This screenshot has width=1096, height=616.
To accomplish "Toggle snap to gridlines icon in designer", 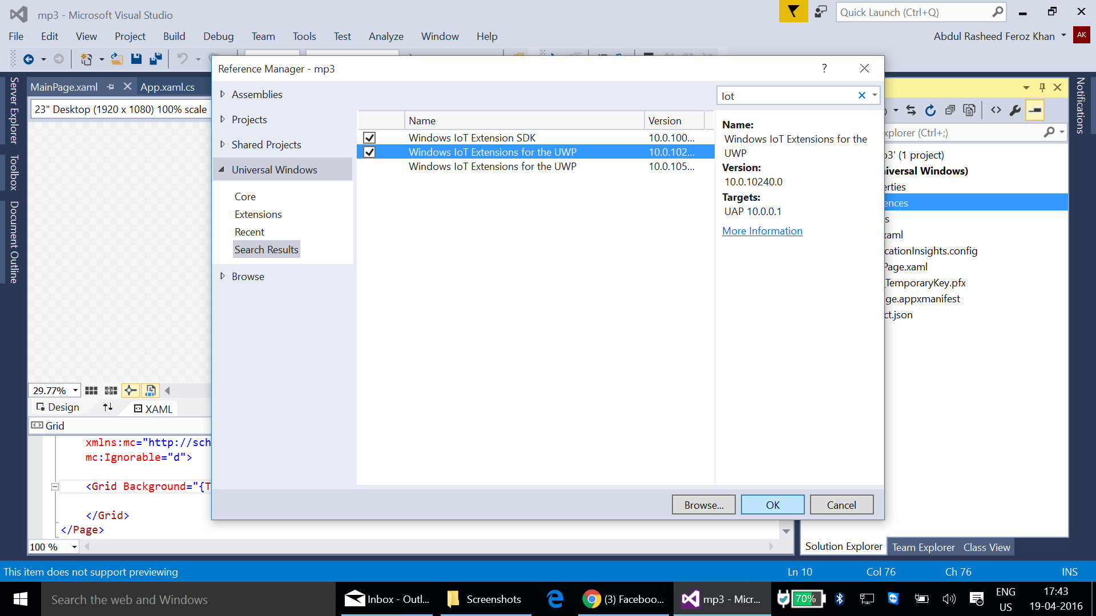I will [111, 391].
